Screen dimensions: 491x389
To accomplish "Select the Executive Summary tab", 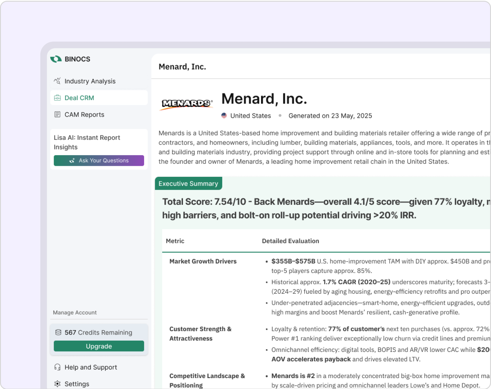I will pyautogui.click(x=188, y=183).
